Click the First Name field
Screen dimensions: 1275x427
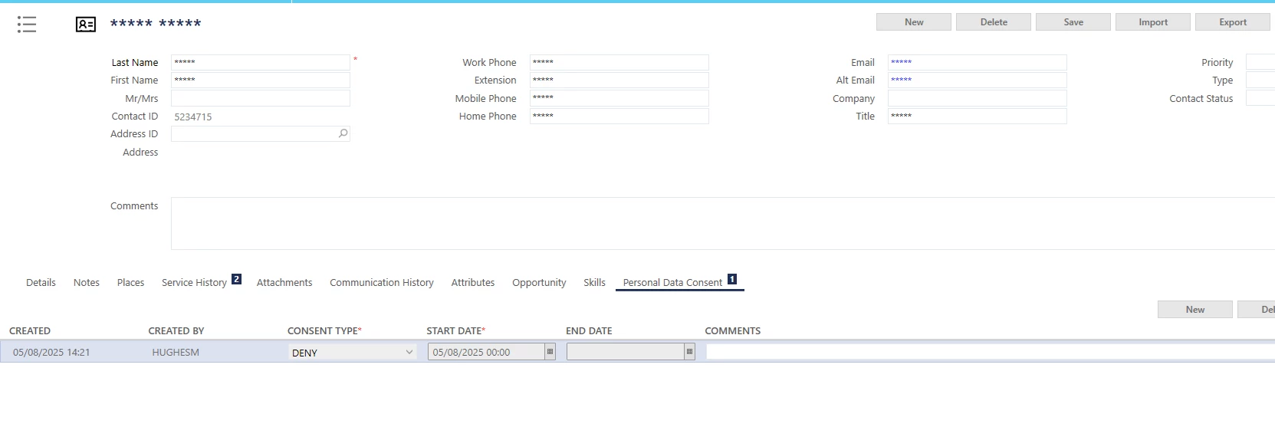[x=261, y=80]
